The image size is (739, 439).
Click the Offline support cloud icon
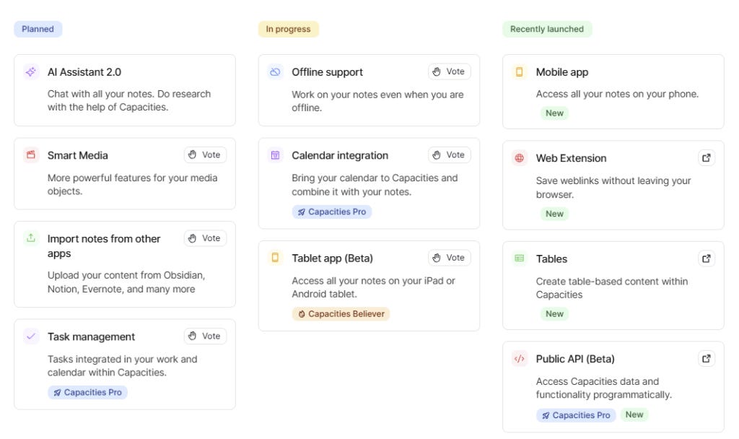pos(275,72)
